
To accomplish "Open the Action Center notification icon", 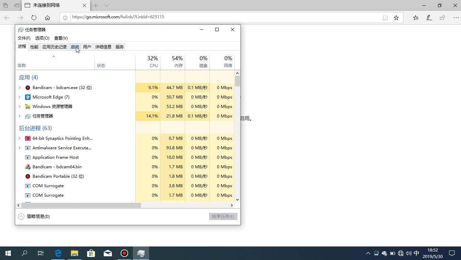I will click(452, 253).
